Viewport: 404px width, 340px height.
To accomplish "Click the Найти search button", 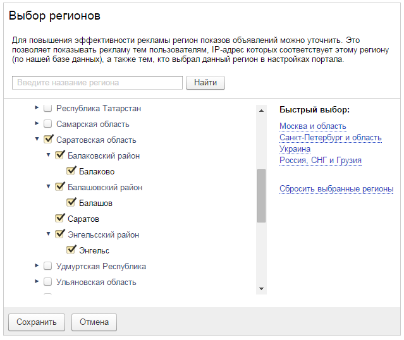I will click(205, 83).
